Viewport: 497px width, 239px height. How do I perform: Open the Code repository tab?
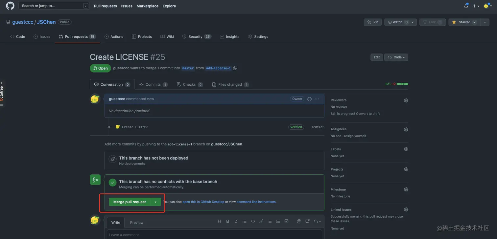tap(18, 36)
